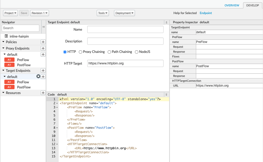
Task: Click the inline-hairpin proxy document icon
Action: (x=6, y=36)
